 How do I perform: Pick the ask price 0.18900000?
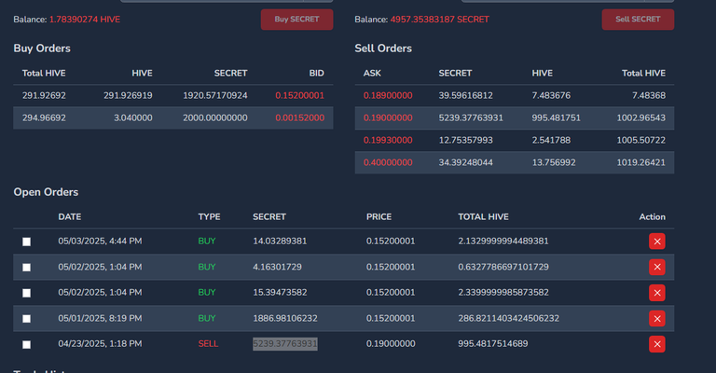click(x=388, y=95)
